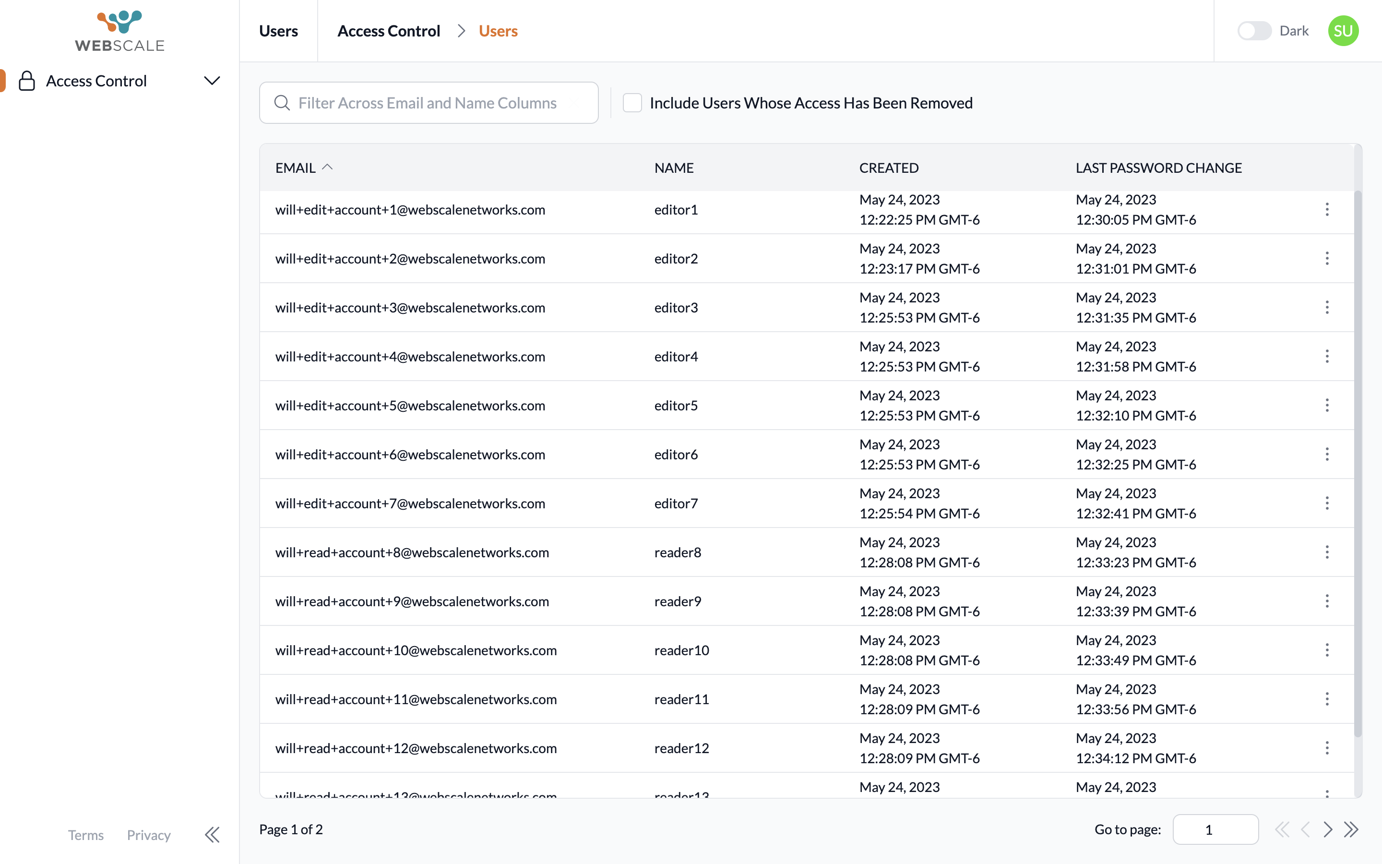Open the kebab menu for editor1 row
This screenshot has height=864, width=1382.
pos(1327,210)
